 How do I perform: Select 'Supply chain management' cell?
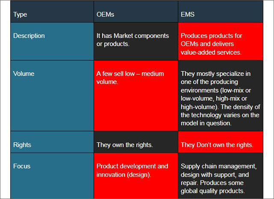coord(221,176)
